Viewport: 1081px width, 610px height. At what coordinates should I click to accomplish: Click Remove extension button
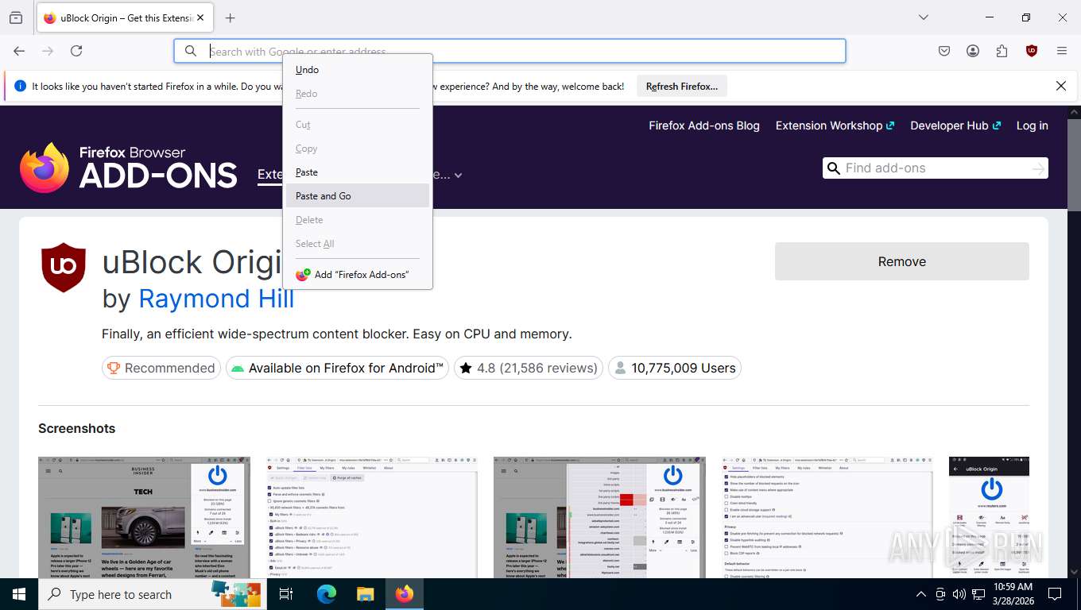(x=901, y=261)
